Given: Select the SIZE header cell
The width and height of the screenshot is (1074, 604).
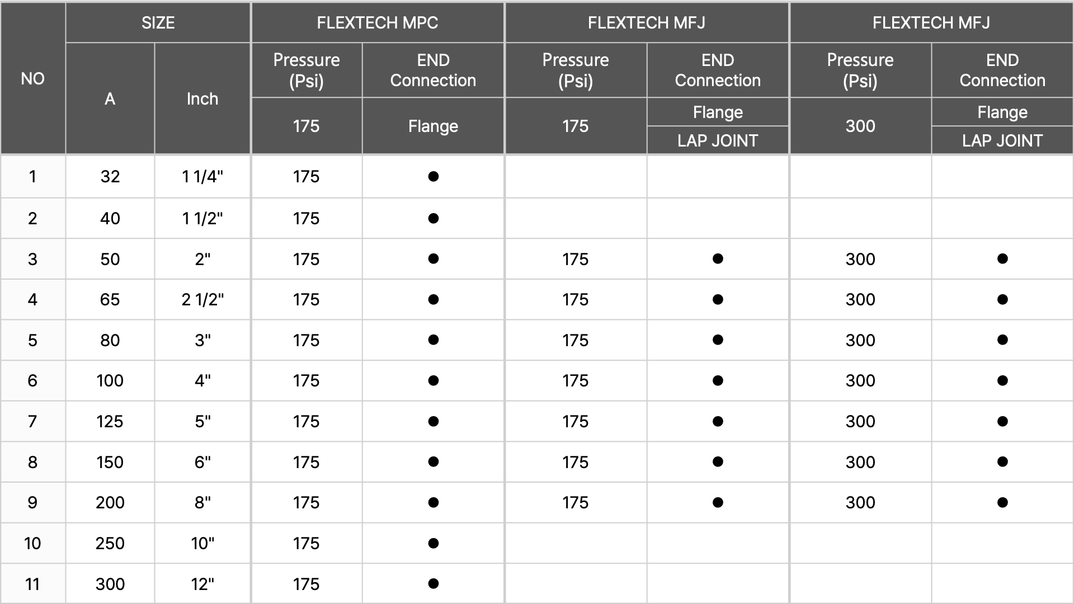Looking at the screenshot, I should tap(158, 22).
